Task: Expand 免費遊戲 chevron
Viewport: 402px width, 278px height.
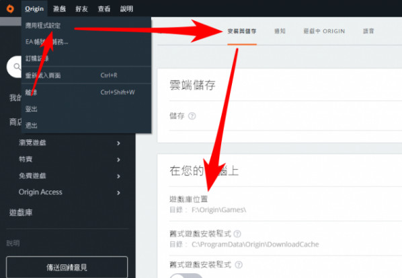Action: 118,176
